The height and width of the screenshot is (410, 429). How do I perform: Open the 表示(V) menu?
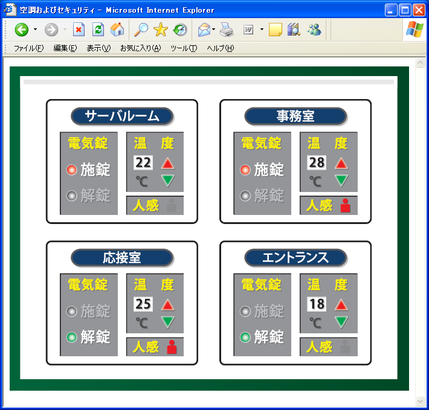pos(98,48)
